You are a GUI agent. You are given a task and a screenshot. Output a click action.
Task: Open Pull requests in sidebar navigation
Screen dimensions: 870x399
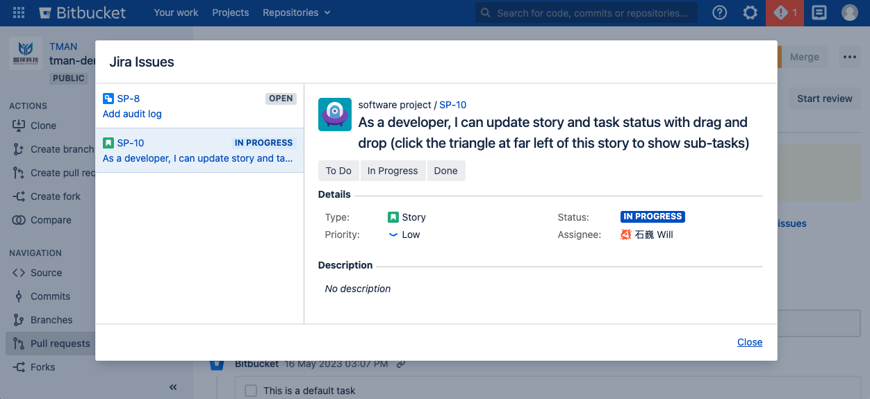click(x=51, y=343)
